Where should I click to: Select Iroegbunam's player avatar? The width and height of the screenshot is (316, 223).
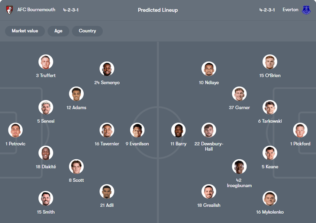[x=239, y=167]
